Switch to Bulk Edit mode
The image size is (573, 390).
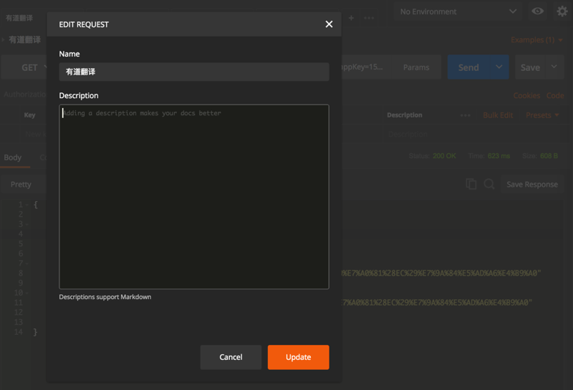(498, 115)
